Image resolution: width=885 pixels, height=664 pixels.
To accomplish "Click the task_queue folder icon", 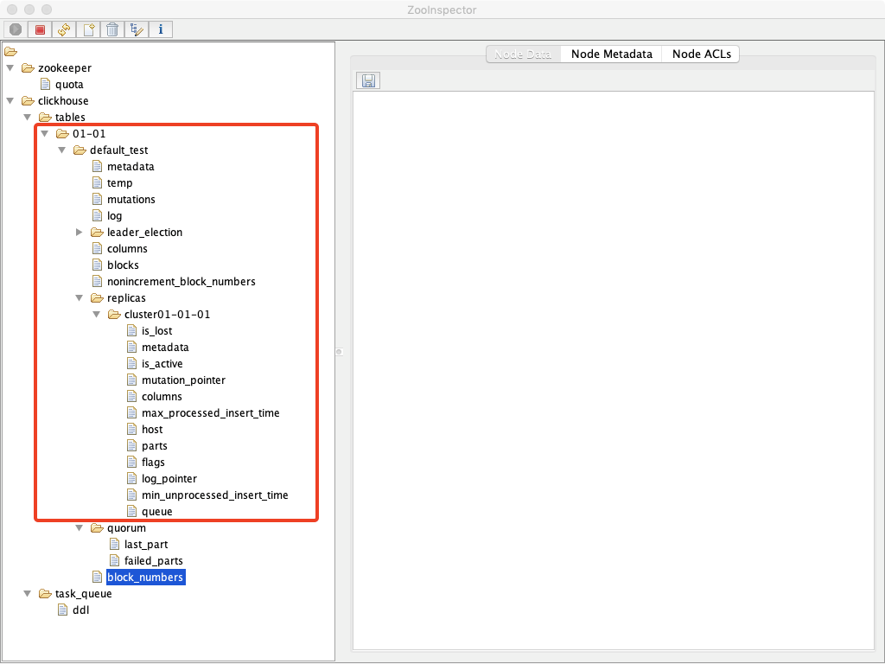I will point(45,593).
